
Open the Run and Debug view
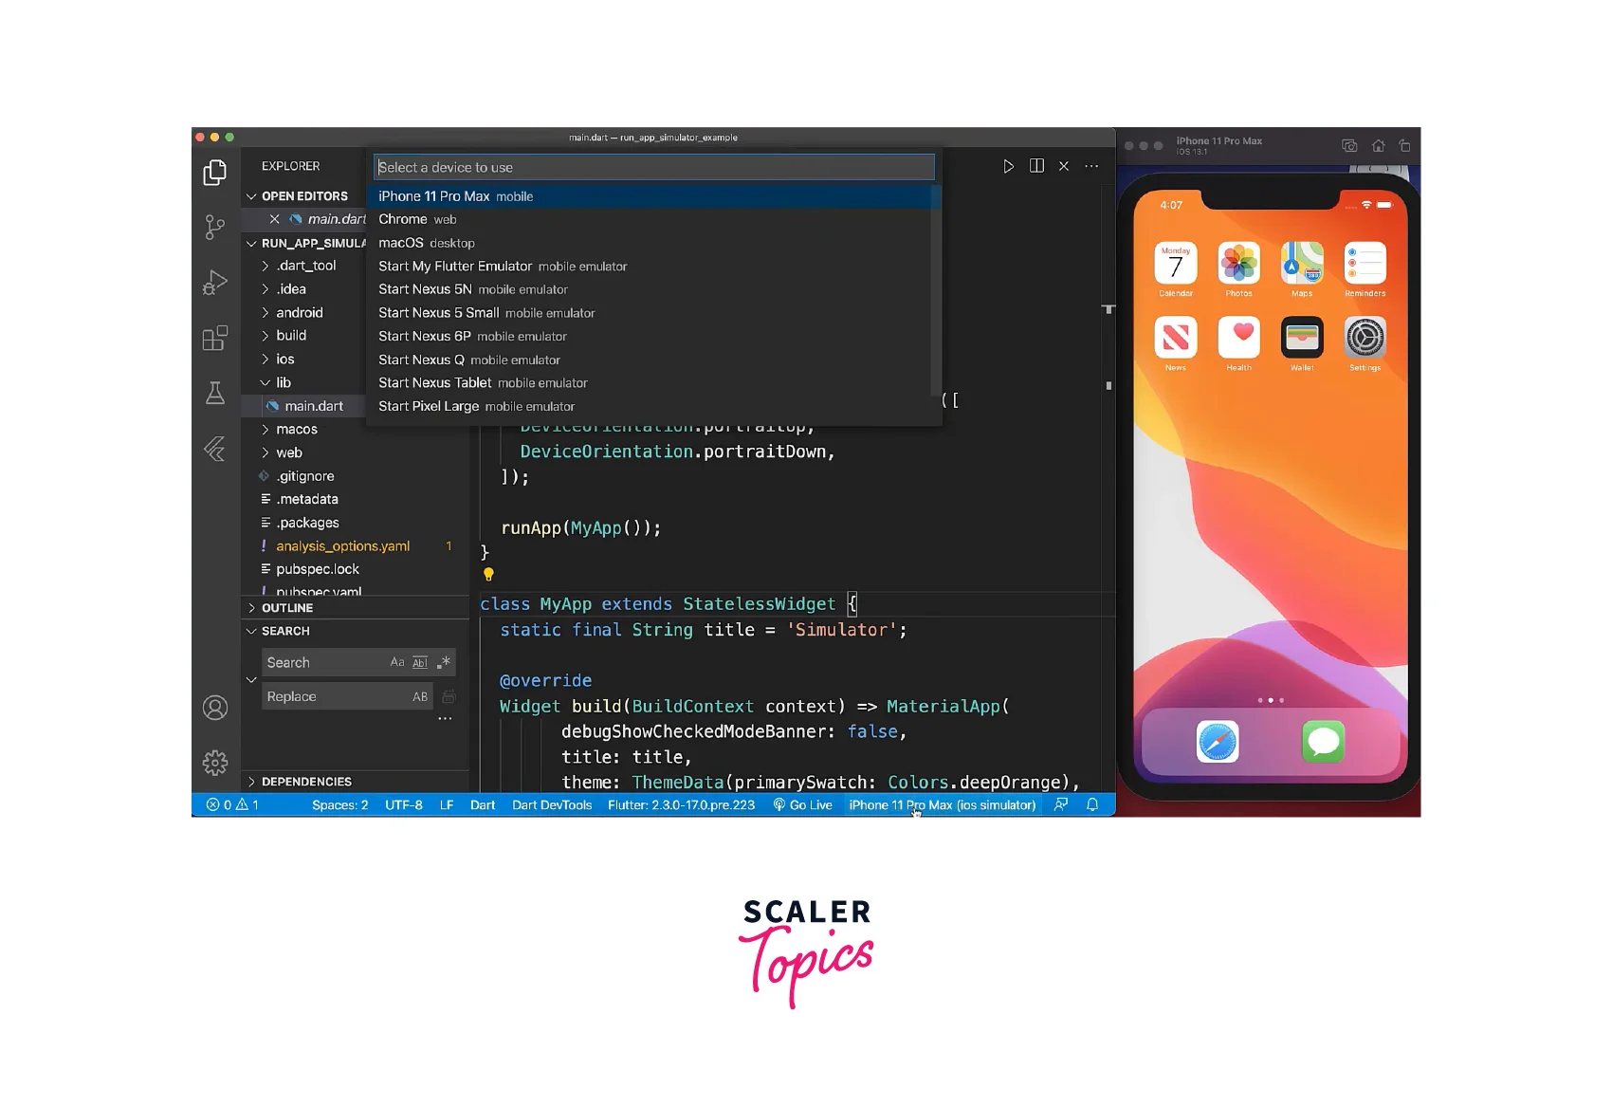[215, 283]
